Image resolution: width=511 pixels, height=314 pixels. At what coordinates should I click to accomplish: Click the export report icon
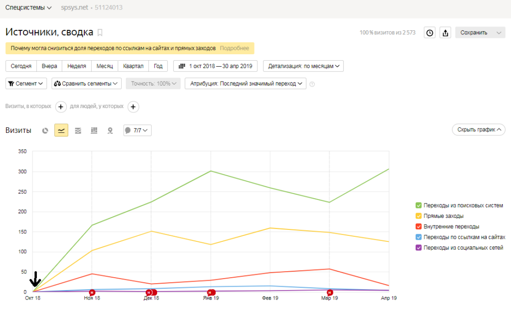[x=445, y=32]
